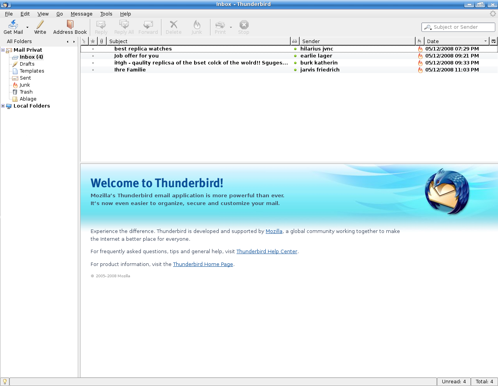The image size is (498, 386).
Task: Open the Help menu
Action: click(x=125, y=14)
